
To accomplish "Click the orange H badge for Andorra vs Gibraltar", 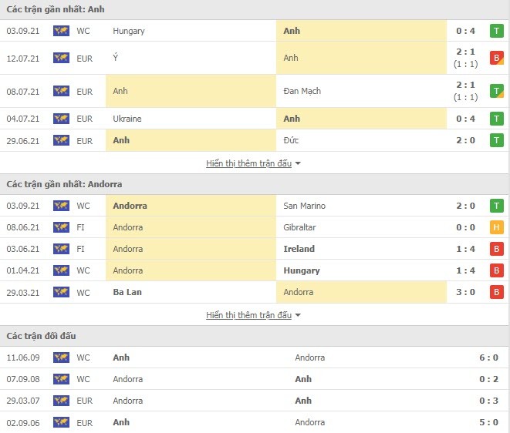I will coord(496,227).
